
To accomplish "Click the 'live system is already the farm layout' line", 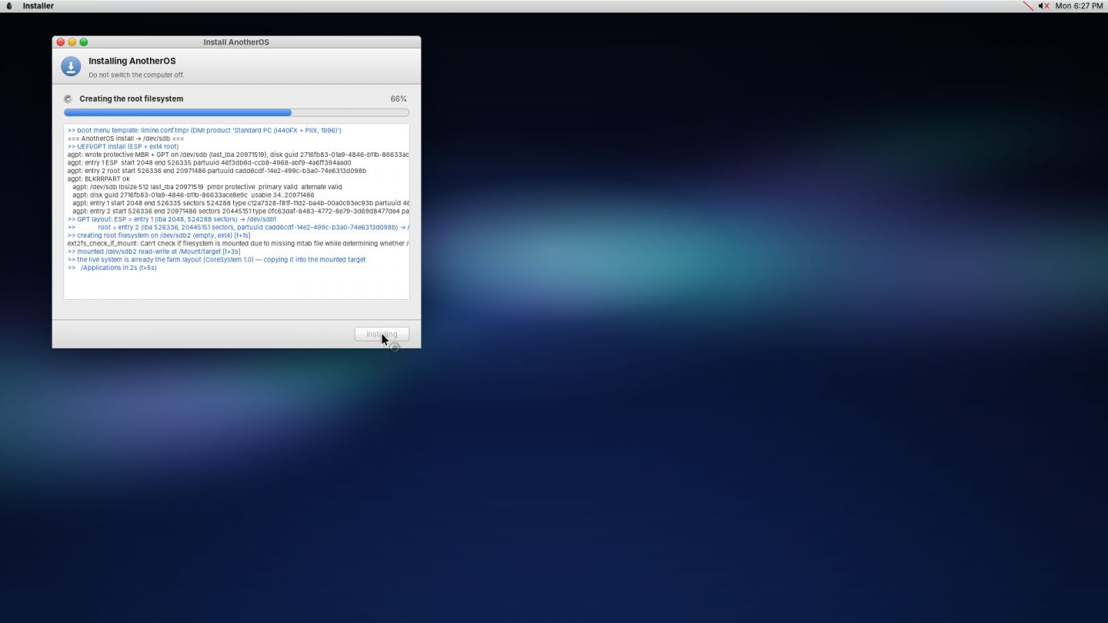I will [x=216, y=260].
